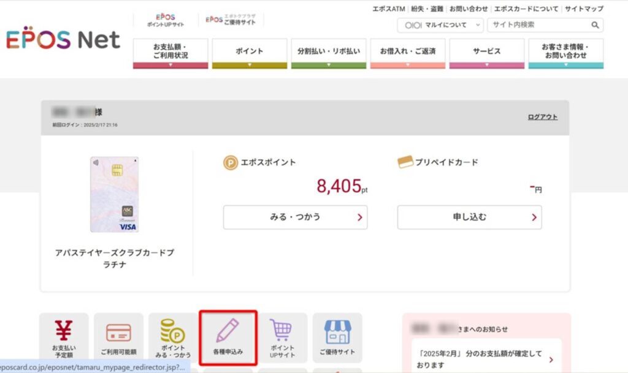Click the top お問い合わせ link
628x373 pixels.
click(x=469, y=9)
